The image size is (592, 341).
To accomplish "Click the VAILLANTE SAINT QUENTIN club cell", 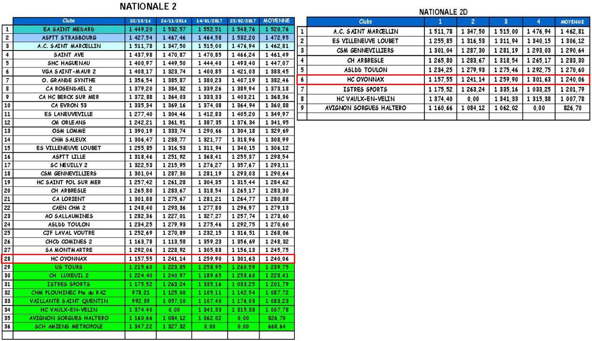I will point(69,301).
